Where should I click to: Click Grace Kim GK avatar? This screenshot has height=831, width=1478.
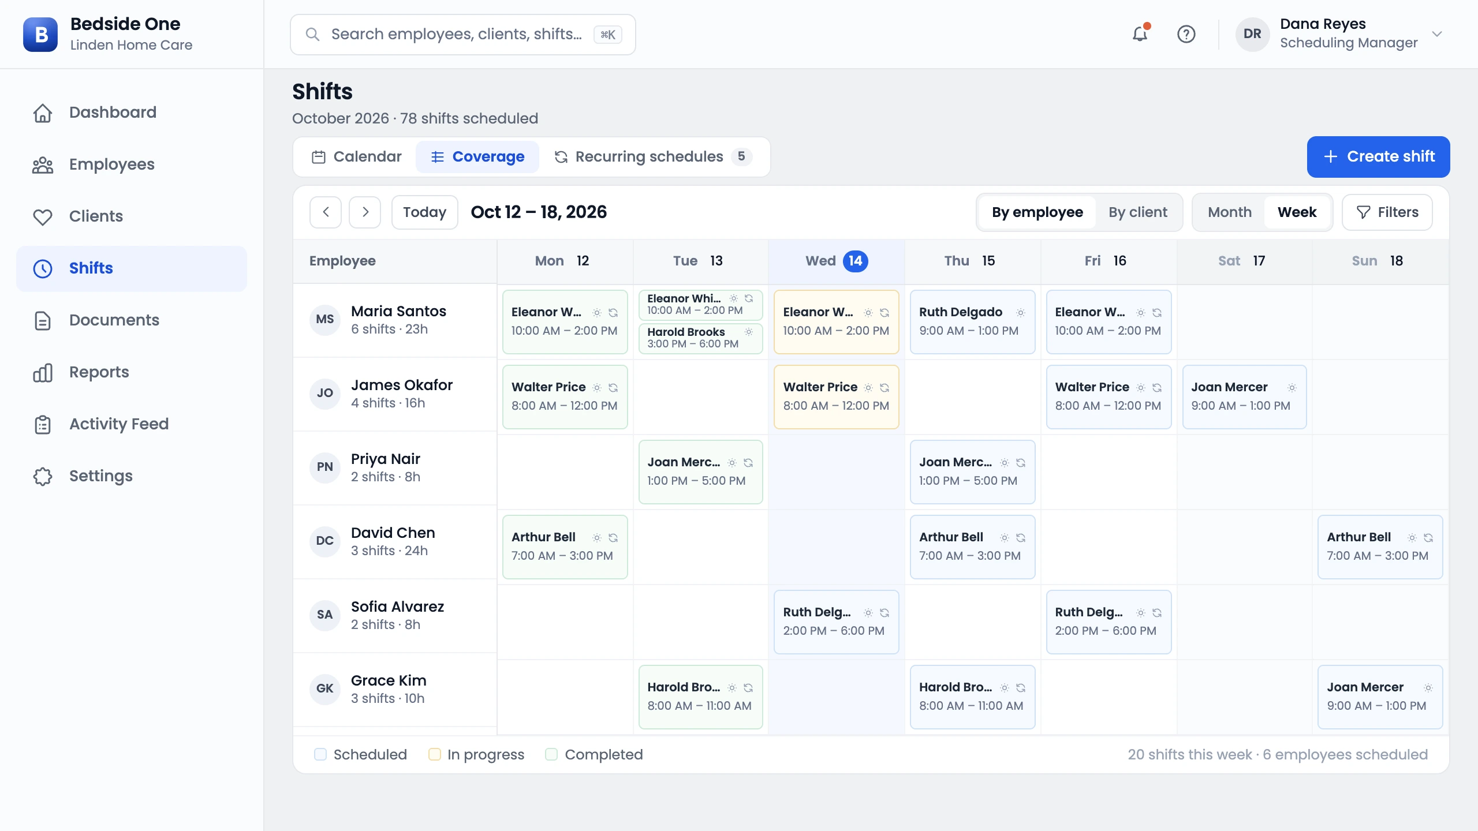tap(325, 689)
